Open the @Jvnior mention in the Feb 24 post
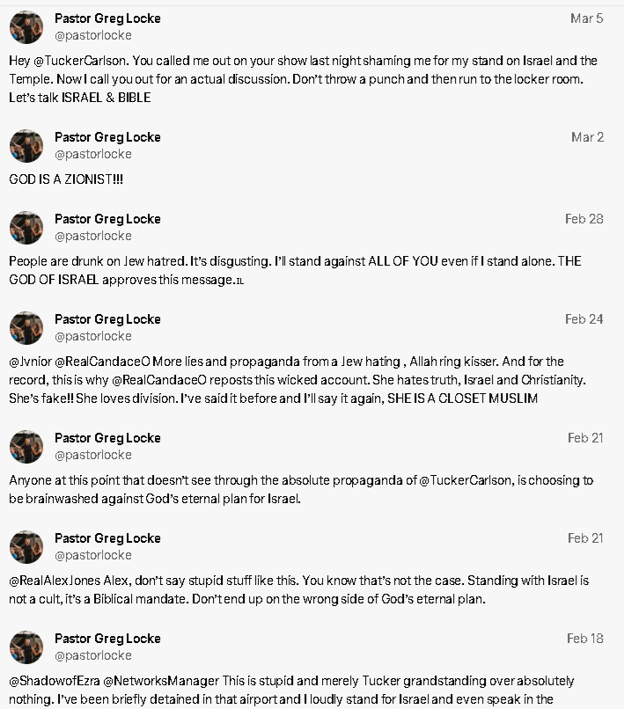This screenshot has width=624, height=709. [30, 362]
